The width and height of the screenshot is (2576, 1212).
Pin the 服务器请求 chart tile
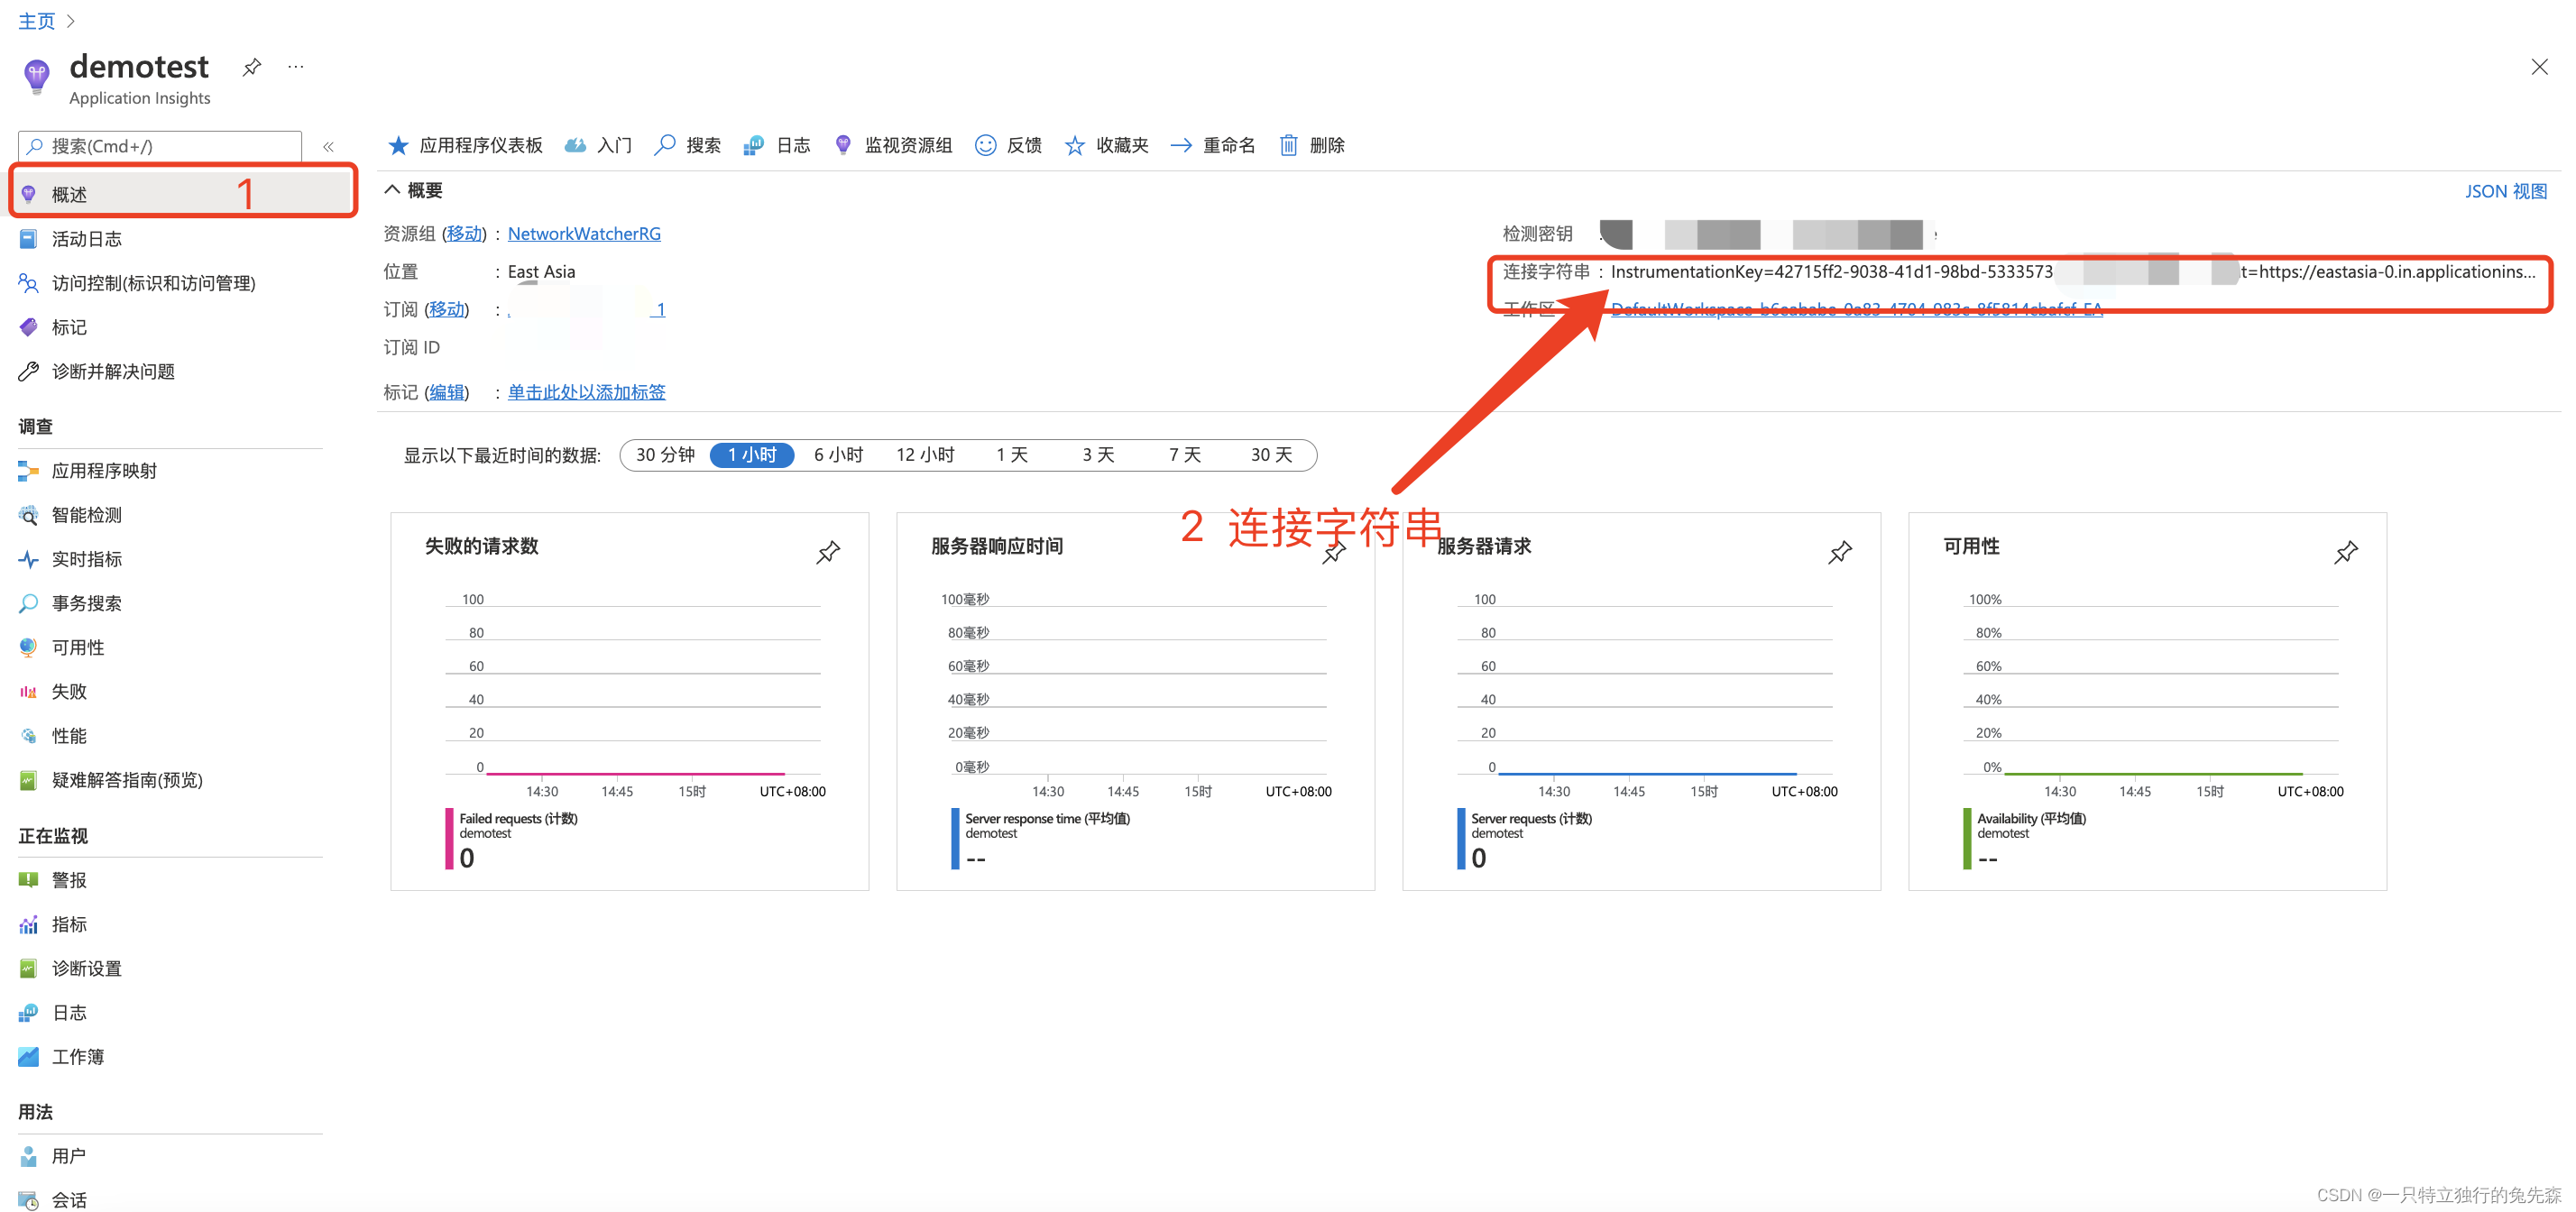point(1839,552)
